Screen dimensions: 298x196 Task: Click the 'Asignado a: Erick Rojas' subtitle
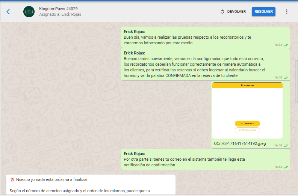point(60,15)
